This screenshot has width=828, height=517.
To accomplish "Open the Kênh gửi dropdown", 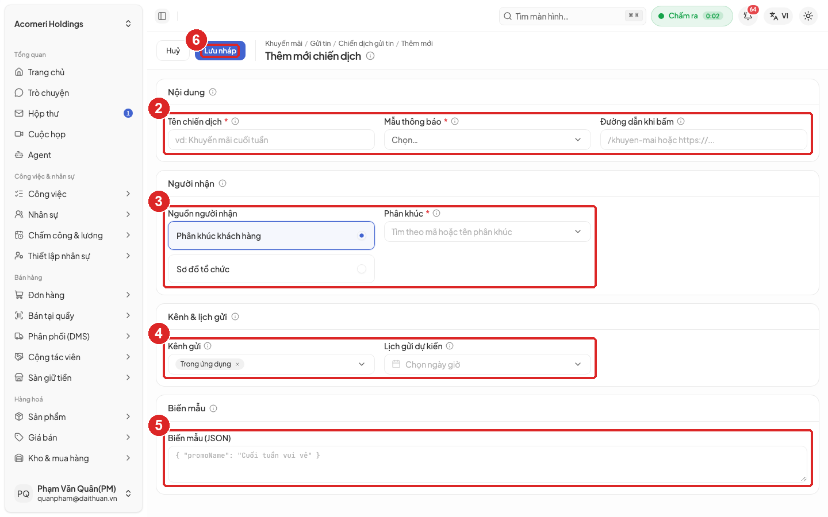I will click(x=271, y=364).
